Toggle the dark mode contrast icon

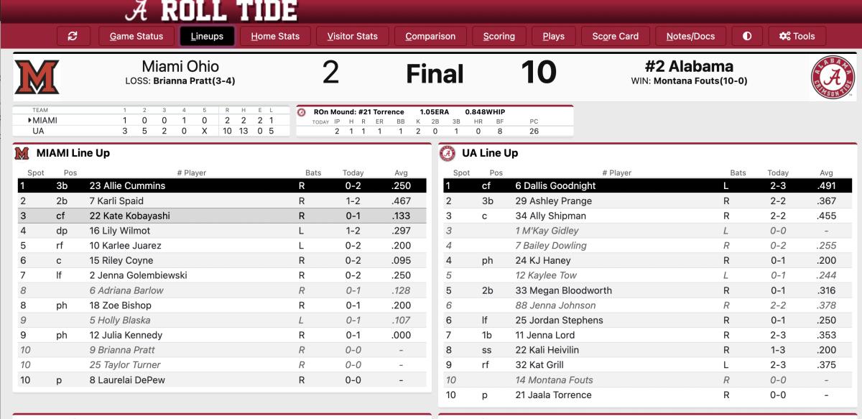click(x=747, y=36)
